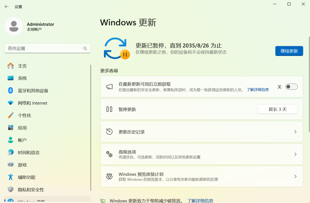The height and width of the screenshot is (203, 310).
Task: Open 隐私和安全性 settings category
Action: 47,190
